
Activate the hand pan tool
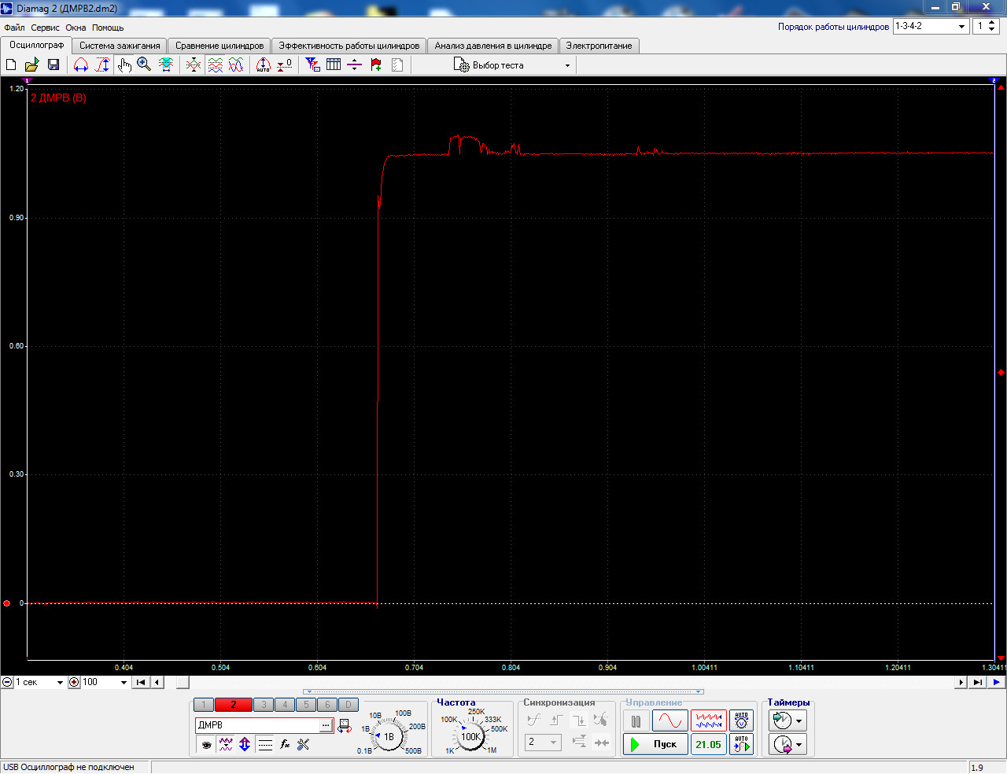click(x=124, y=64)
